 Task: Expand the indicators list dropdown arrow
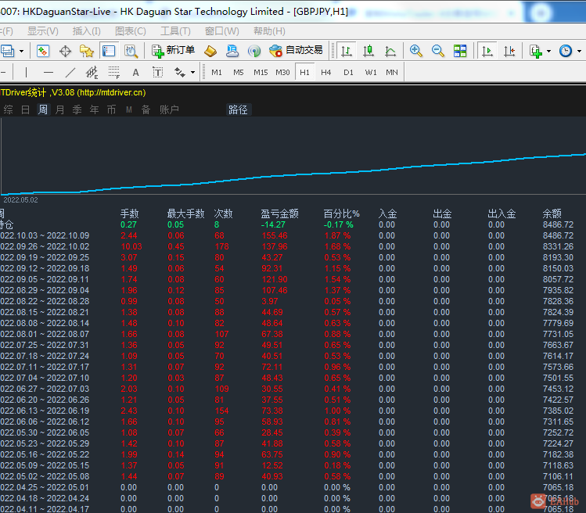click(548, 51)
